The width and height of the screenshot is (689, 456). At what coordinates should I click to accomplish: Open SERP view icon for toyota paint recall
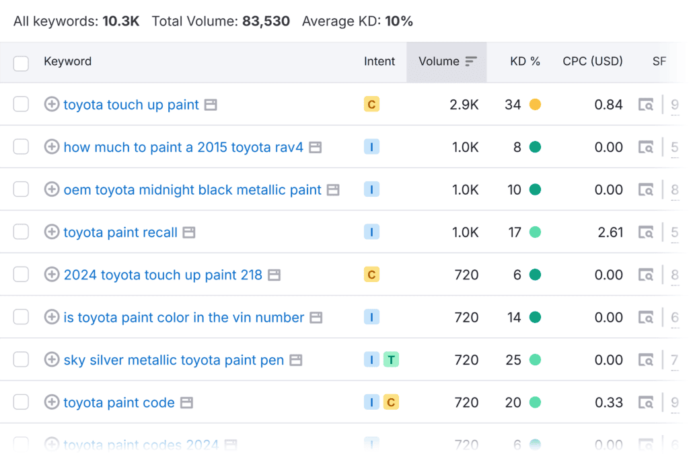[646, 232]
